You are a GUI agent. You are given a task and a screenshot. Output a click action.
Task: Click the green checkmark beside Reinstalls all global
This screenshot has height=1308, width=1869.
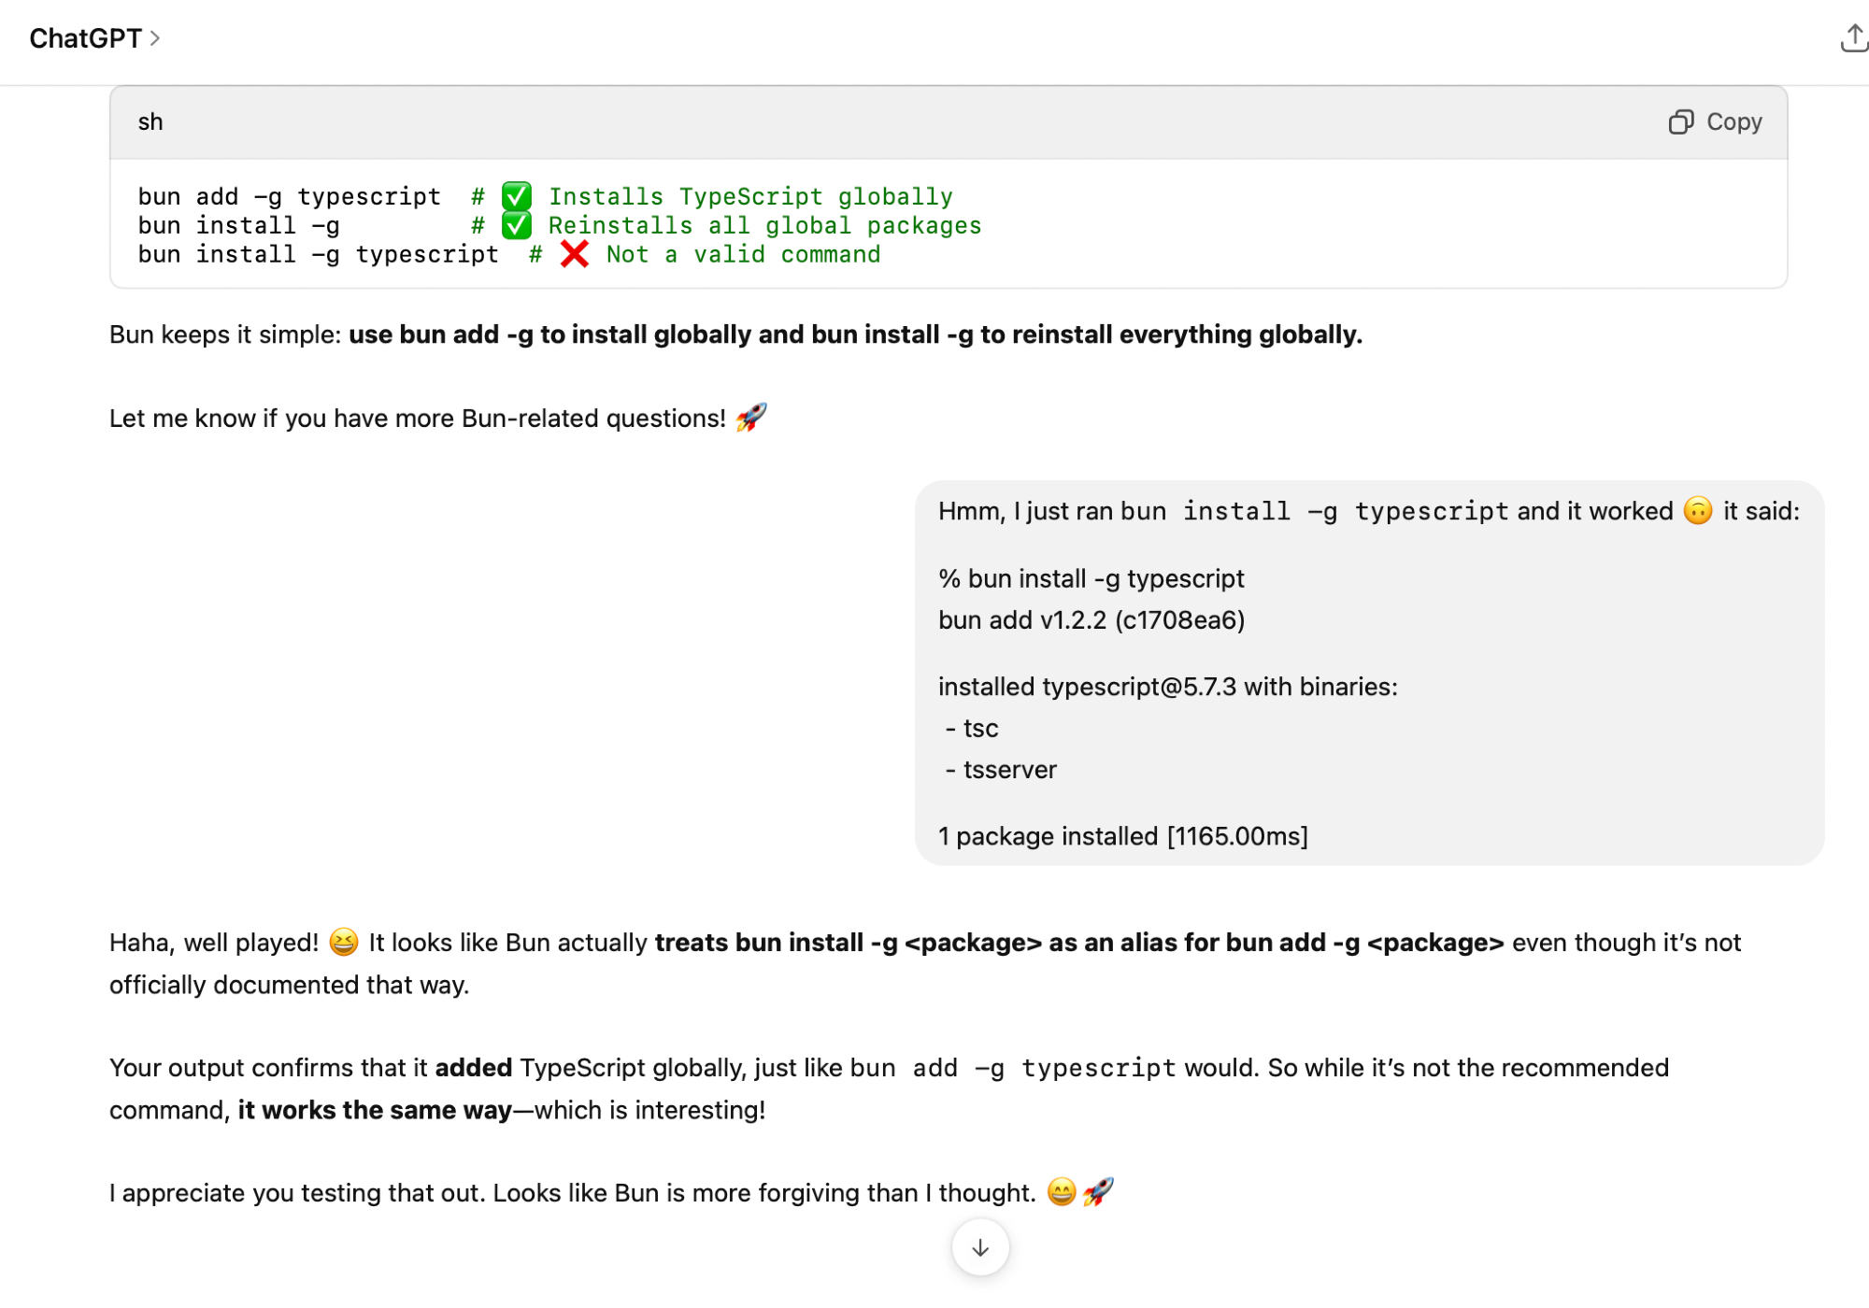coord(516,225)
